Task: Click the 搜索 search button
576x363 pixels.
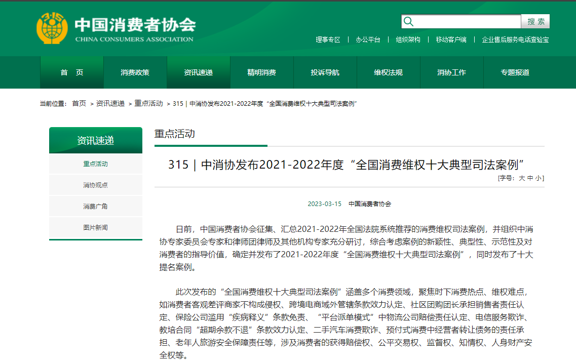Action: coord(535,22)
